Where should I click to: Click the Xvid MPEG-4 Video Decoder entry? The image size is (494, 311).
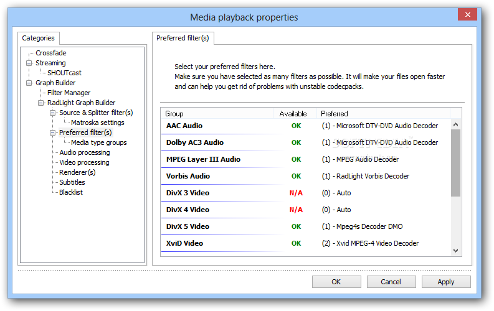[x=370, y=243]
